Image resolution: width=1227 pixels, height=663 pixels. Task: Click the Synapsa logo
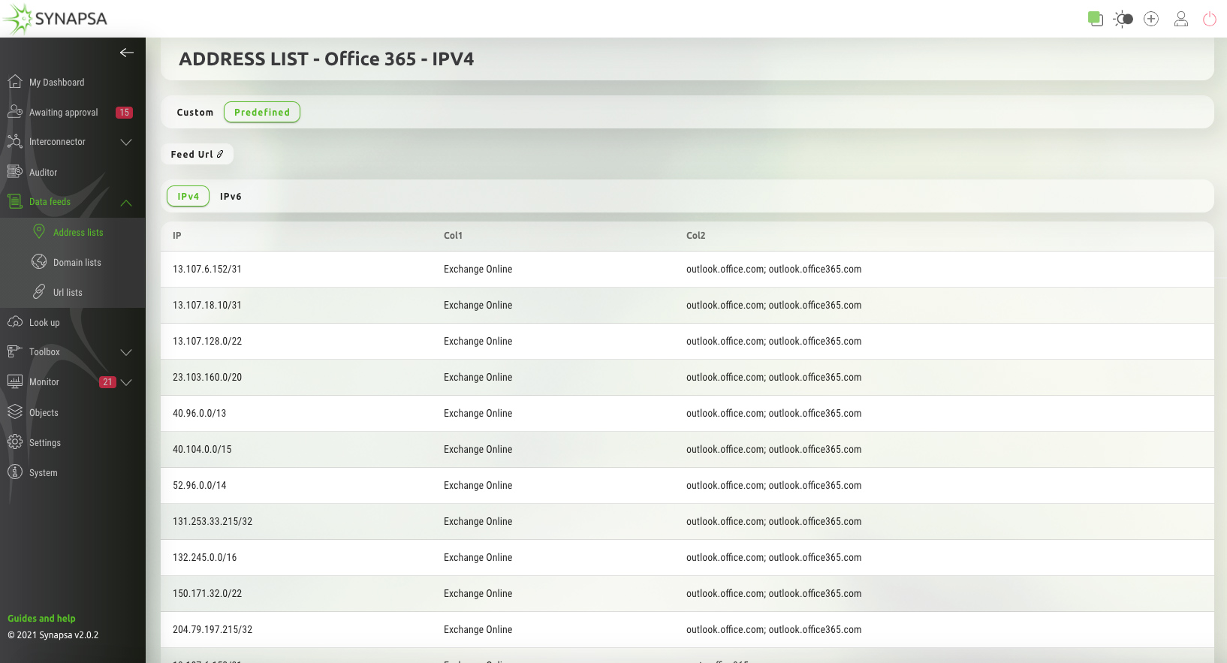pyautogui.click(x=56, y=19)
